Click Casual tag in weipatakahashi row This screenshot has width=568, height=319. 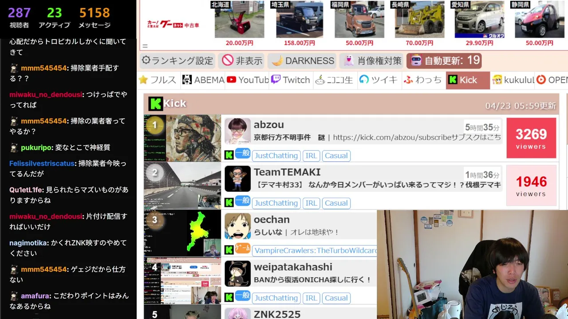point(336,298)
